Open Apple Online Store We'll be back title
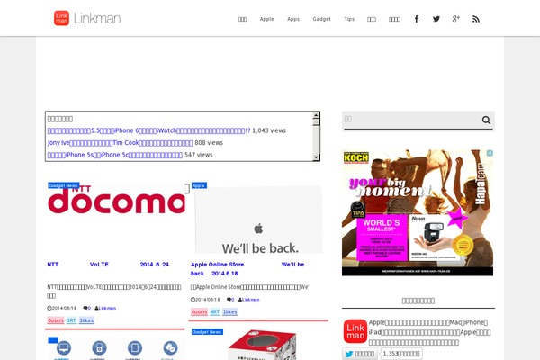The height and width of the screenshot is (360, 540). tap(247, 269)
